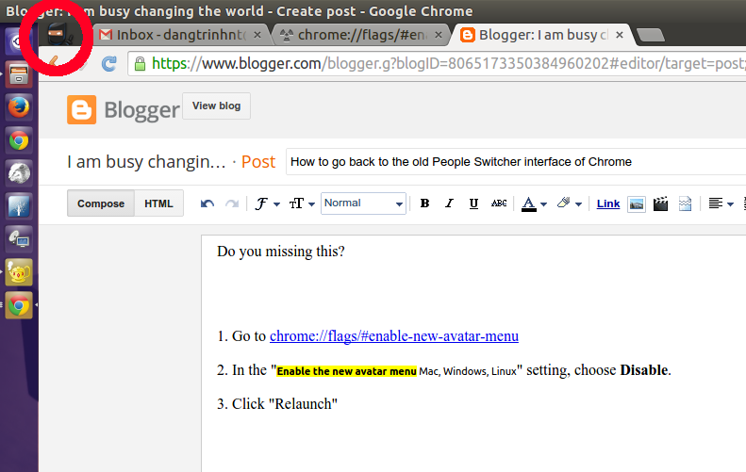
Task: Insert a link via Link button
Action: click(608, 203)
